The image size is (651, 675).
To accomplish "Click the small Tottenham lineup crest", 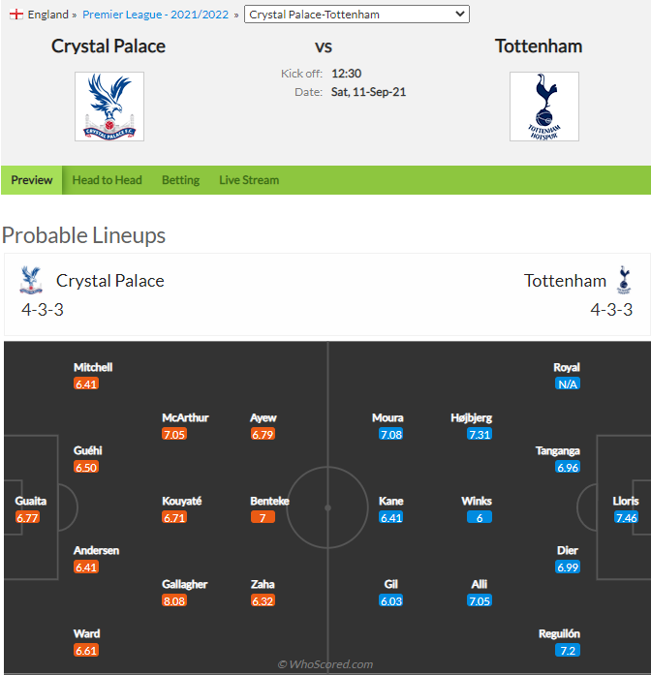I will pos(624,280).
